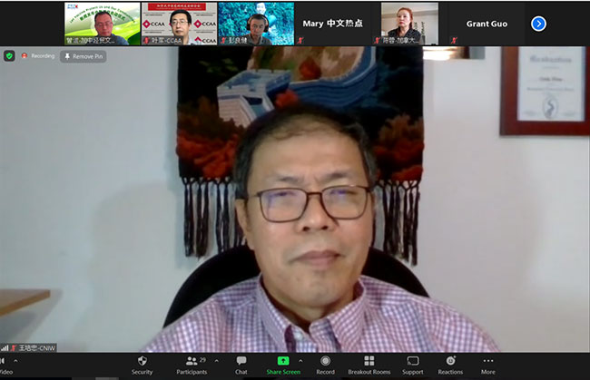Open the More options menu
This screenshot has width=590, height=380.
pyautogui.click(x=488, y=365)
